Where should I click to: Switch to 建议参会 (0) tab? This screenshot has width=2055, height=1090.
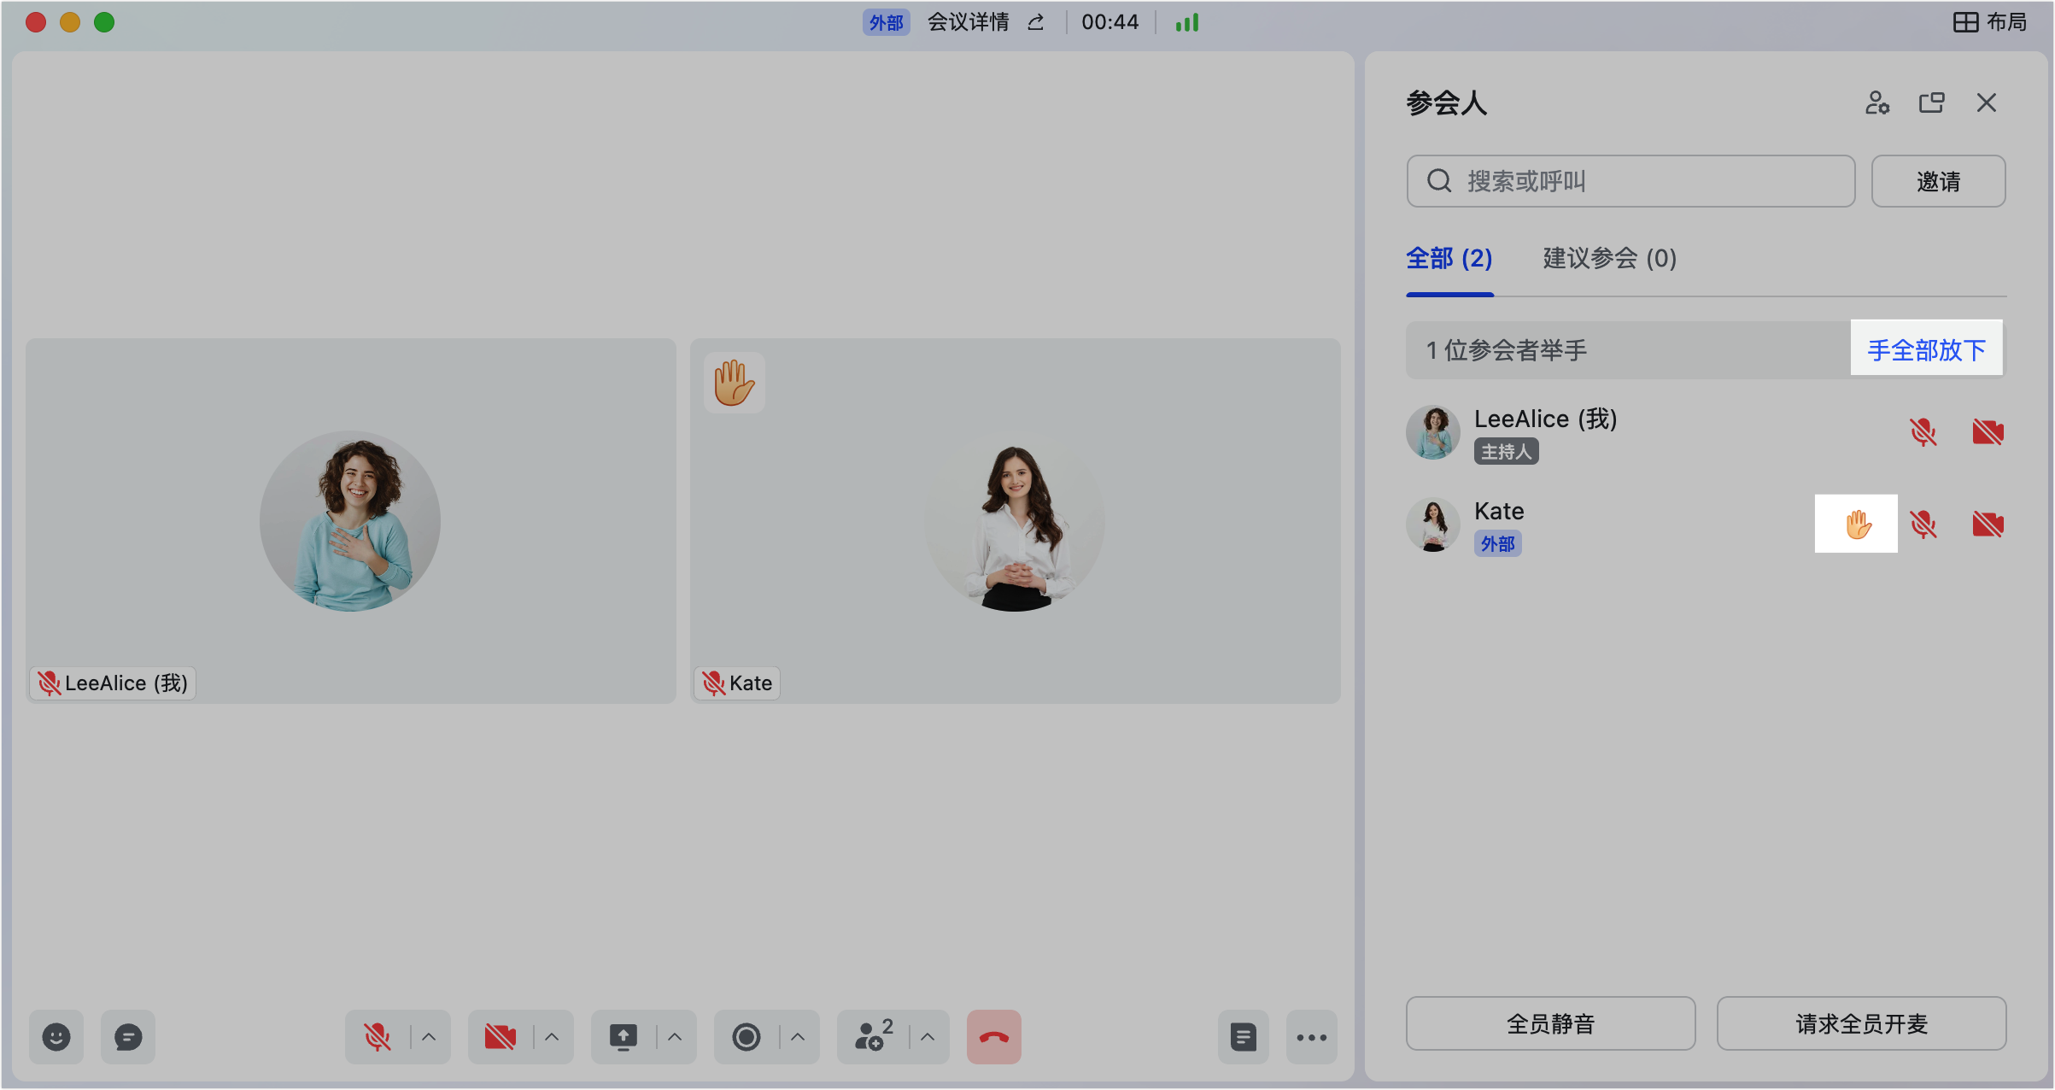click(x=1610, y=258)
